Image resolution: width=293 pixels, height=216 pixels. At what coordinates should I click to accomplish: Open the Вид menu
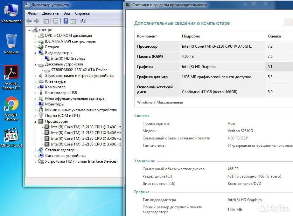(x=67, y=13)
